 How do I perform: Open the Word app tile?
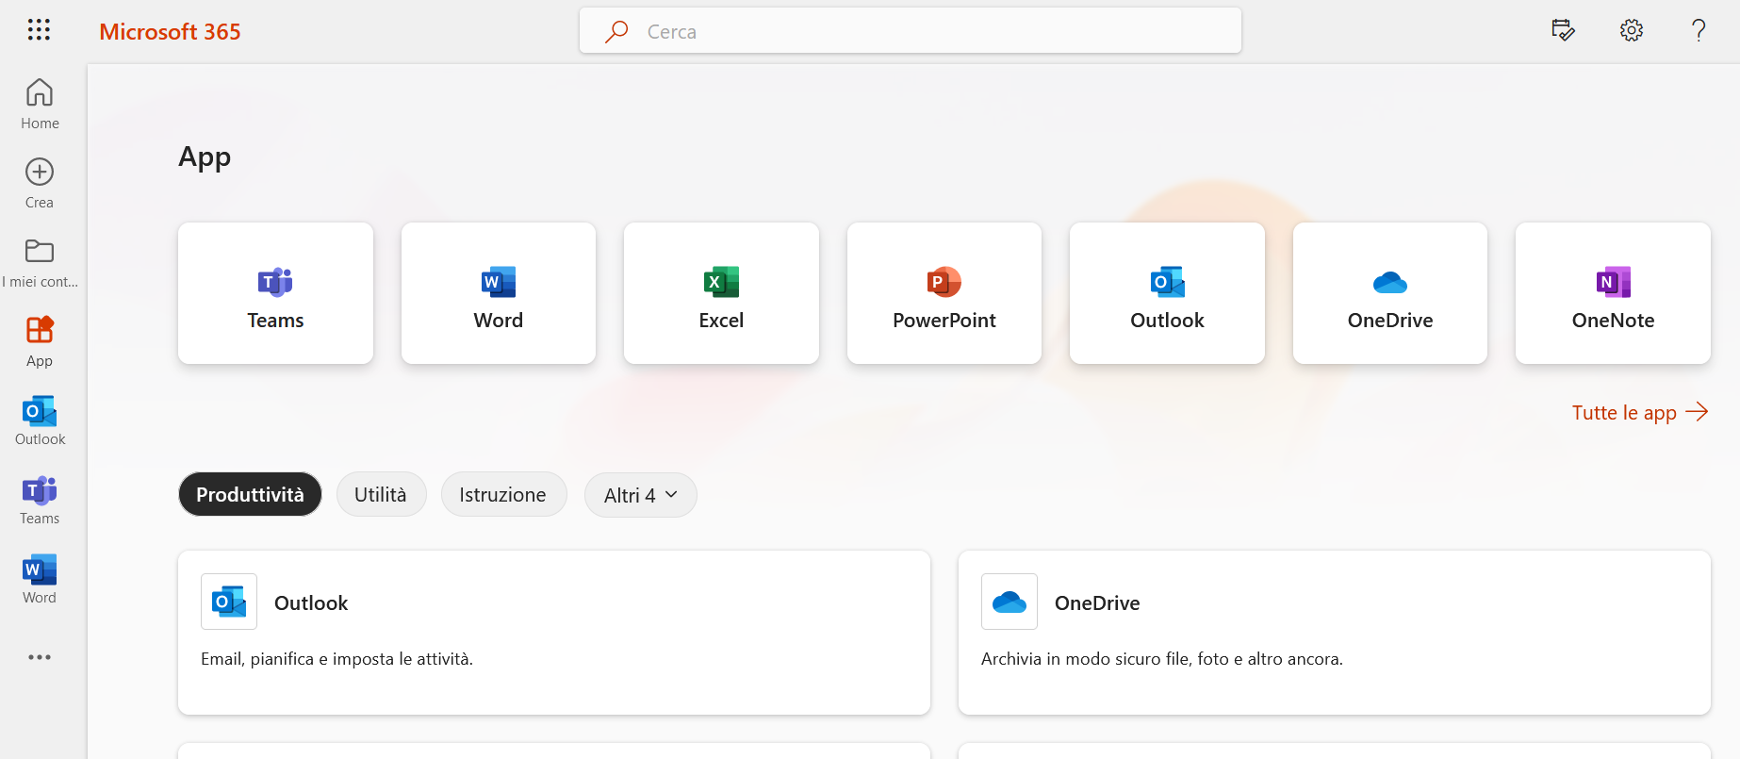[499, 293]
